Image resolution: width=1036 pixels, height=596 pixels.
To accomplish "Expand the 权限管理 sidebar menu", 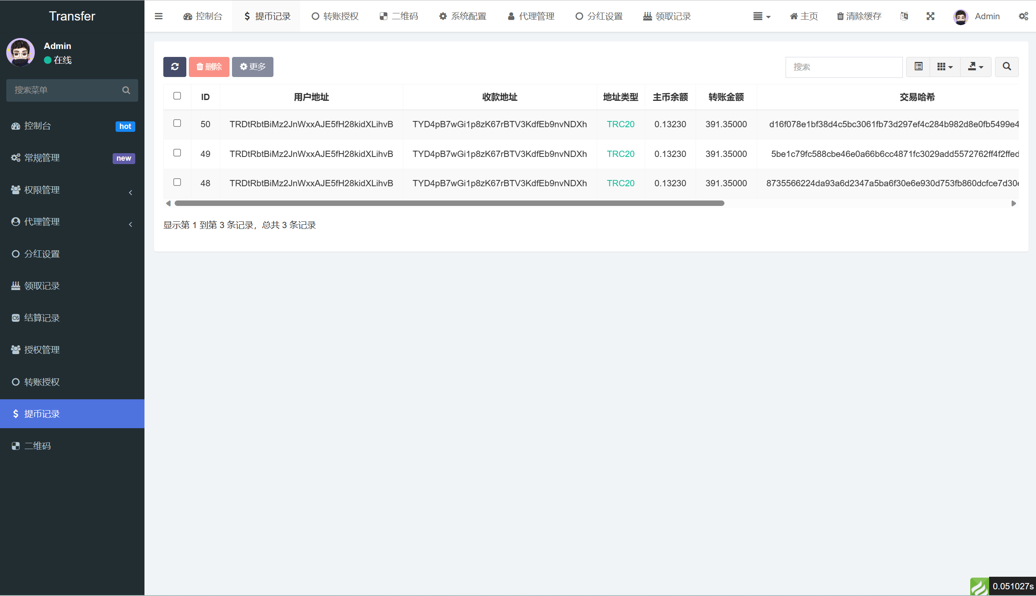I will coord(72,190).
